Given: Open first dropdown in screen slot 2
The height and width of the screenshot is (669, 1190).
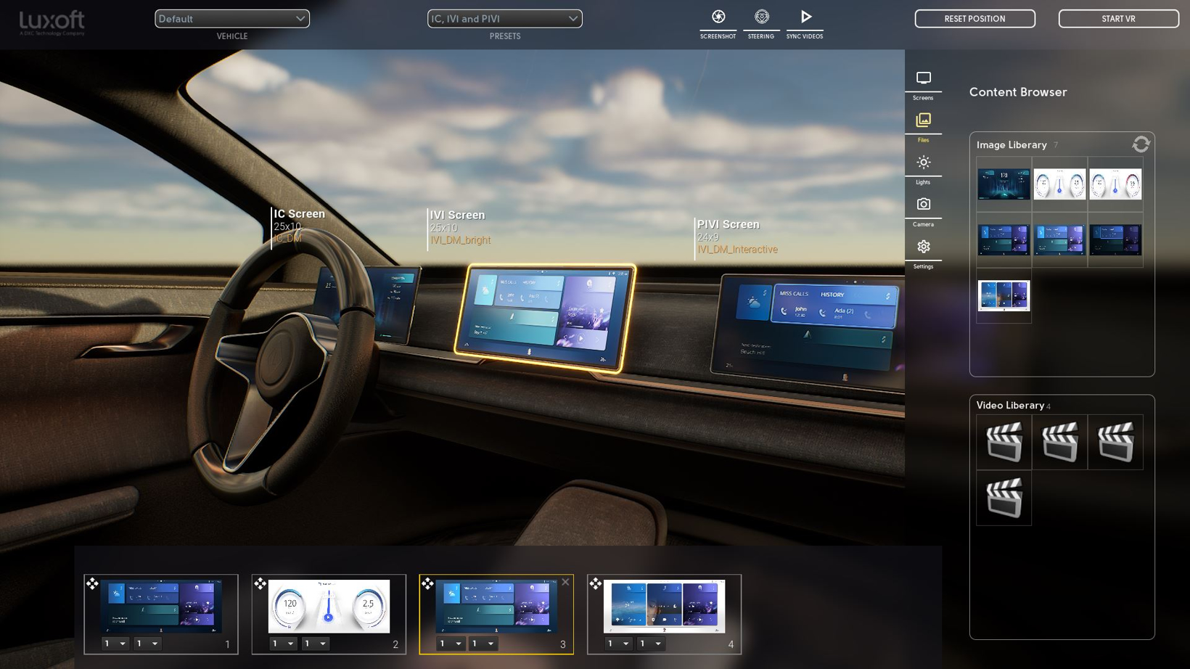Looking at the screenshot, I should pos(283,644).
